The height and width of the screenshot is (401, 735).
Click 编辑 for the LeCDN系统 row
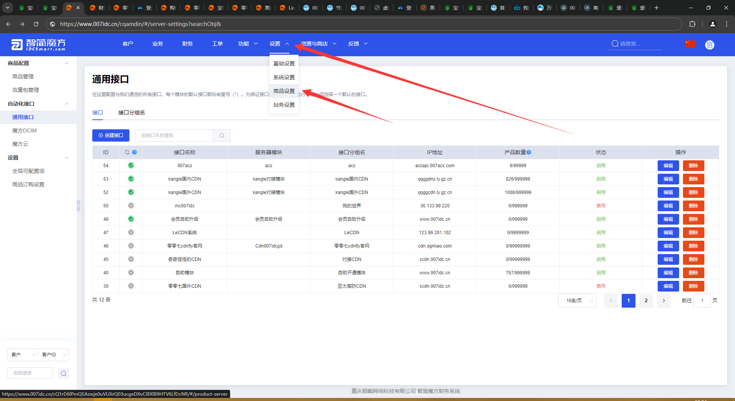668,233
